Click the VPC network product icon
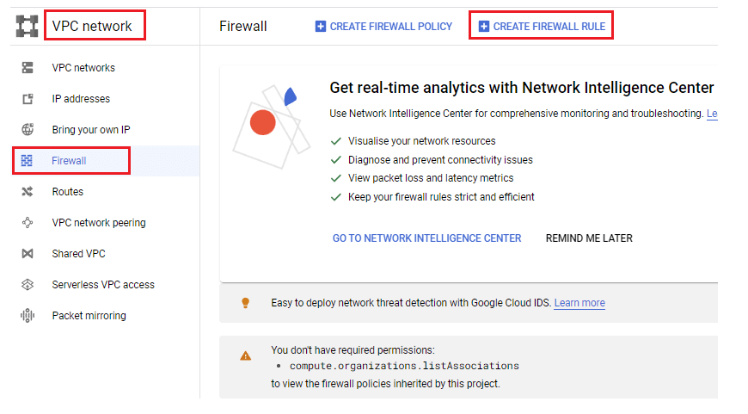The width and height of the screenshot is (748, 414). 27,26
